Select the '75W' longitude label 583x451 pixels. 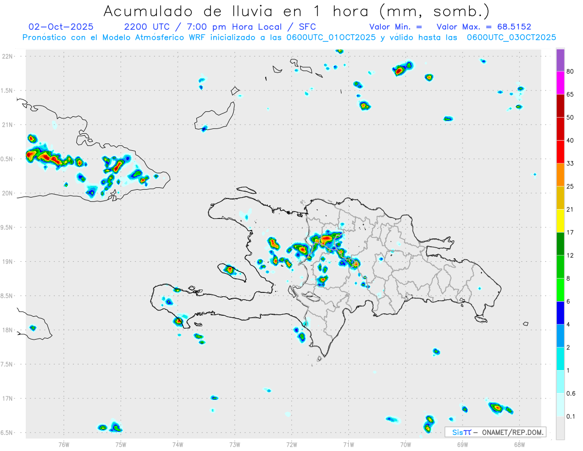[121, 444]
